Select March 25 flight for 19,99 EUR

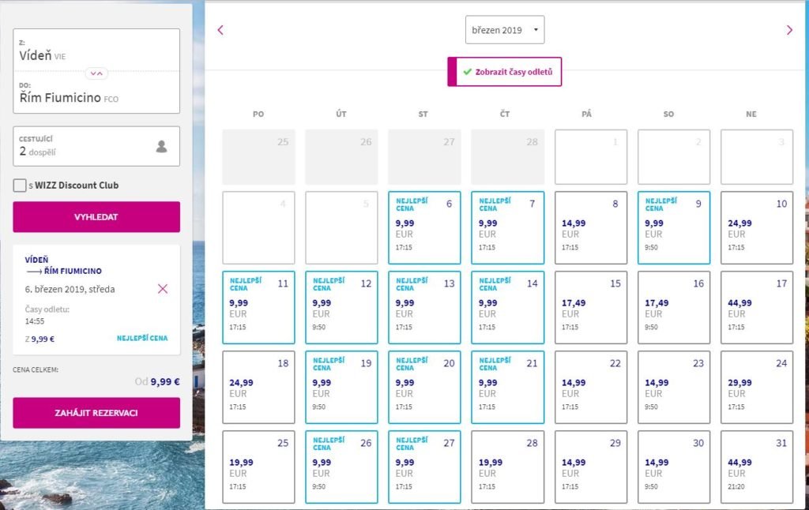258,467
